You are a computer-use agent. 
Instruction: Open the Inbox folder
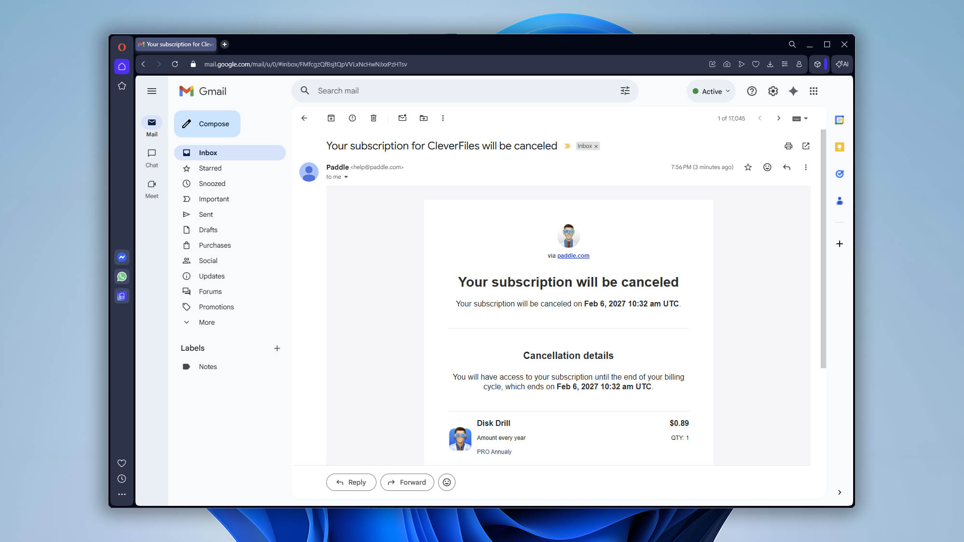tap(230, 153)
